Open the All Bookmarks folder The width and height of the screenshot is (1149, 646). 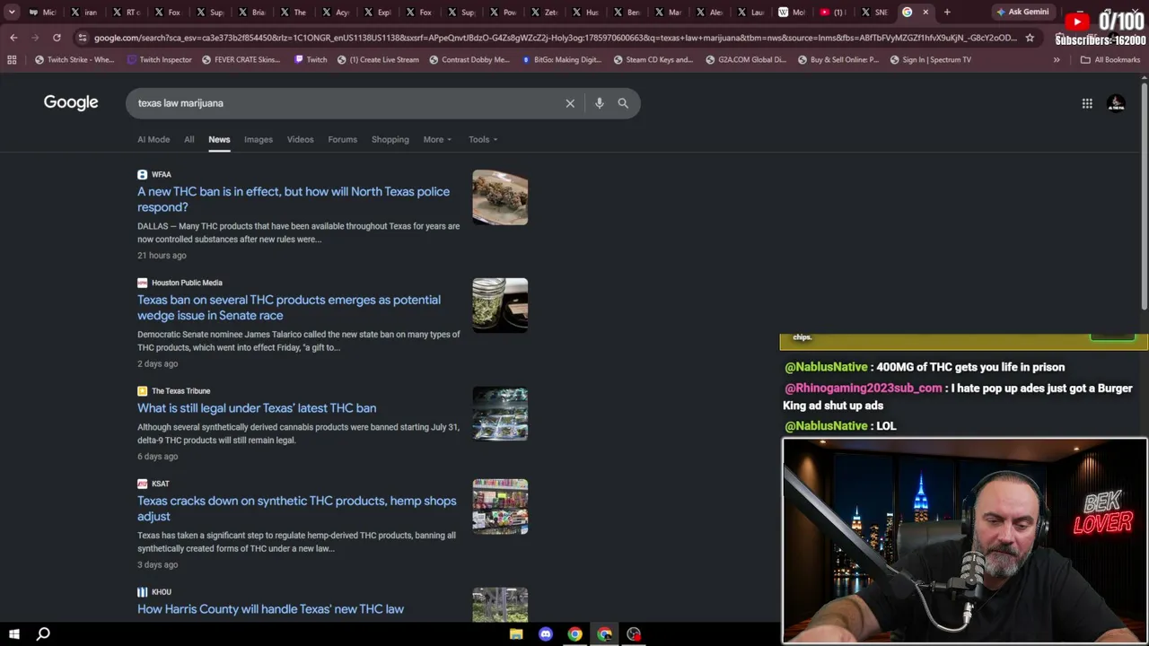1110,60
